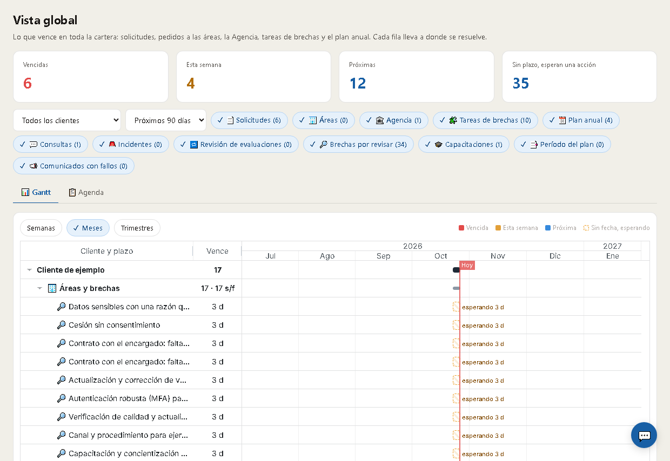Click the Capacitaciones graduation cap icon

point(439,145)
